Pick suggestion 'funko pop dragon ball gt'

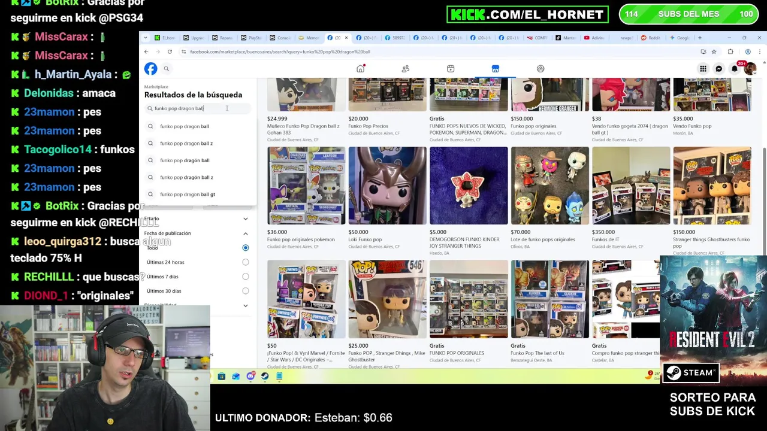[x=198, y=195]
